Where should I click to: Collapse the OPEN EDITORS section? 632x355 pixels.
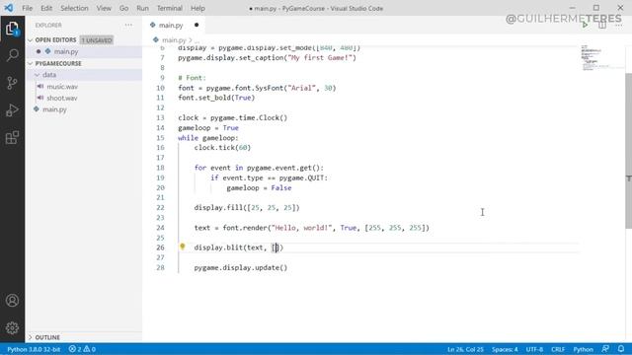31,40
